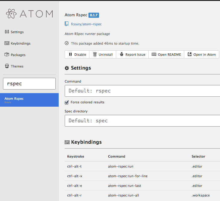This screenshot has height=201, width=220.
Task: Select the ctrl-alt-r keystroke cell
Action: coord(74,195)
